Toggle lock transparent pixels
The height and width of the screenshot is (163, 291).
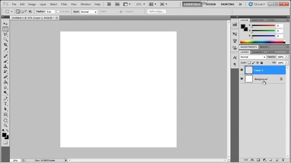pos(249,62)
